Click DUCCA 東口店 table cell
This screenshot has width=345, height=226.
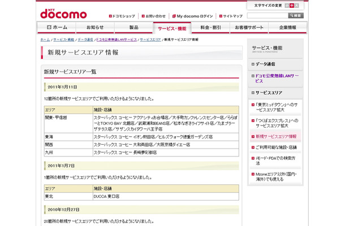pos(166,196)
